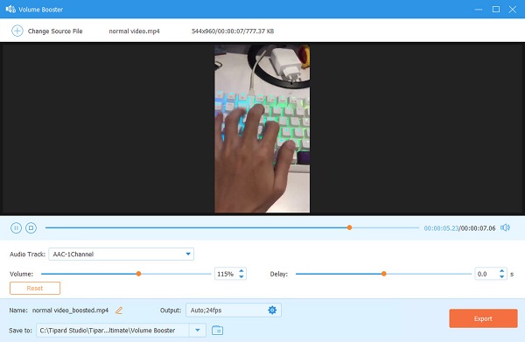Viewport: 525px width, 342px height.
Task: Click the playback progress marker on timeline
Action: coord(349,227)
